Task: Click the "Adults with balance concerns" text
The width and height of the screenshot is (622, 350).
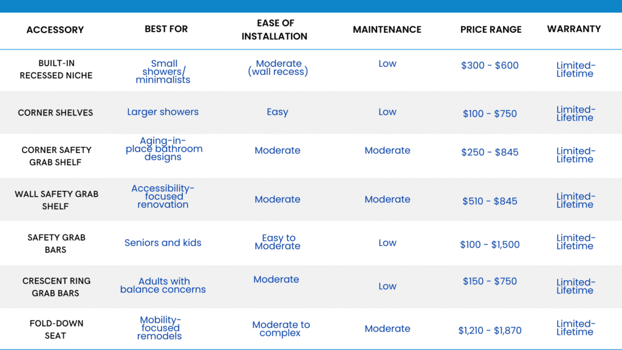Action: coord(163,286)
